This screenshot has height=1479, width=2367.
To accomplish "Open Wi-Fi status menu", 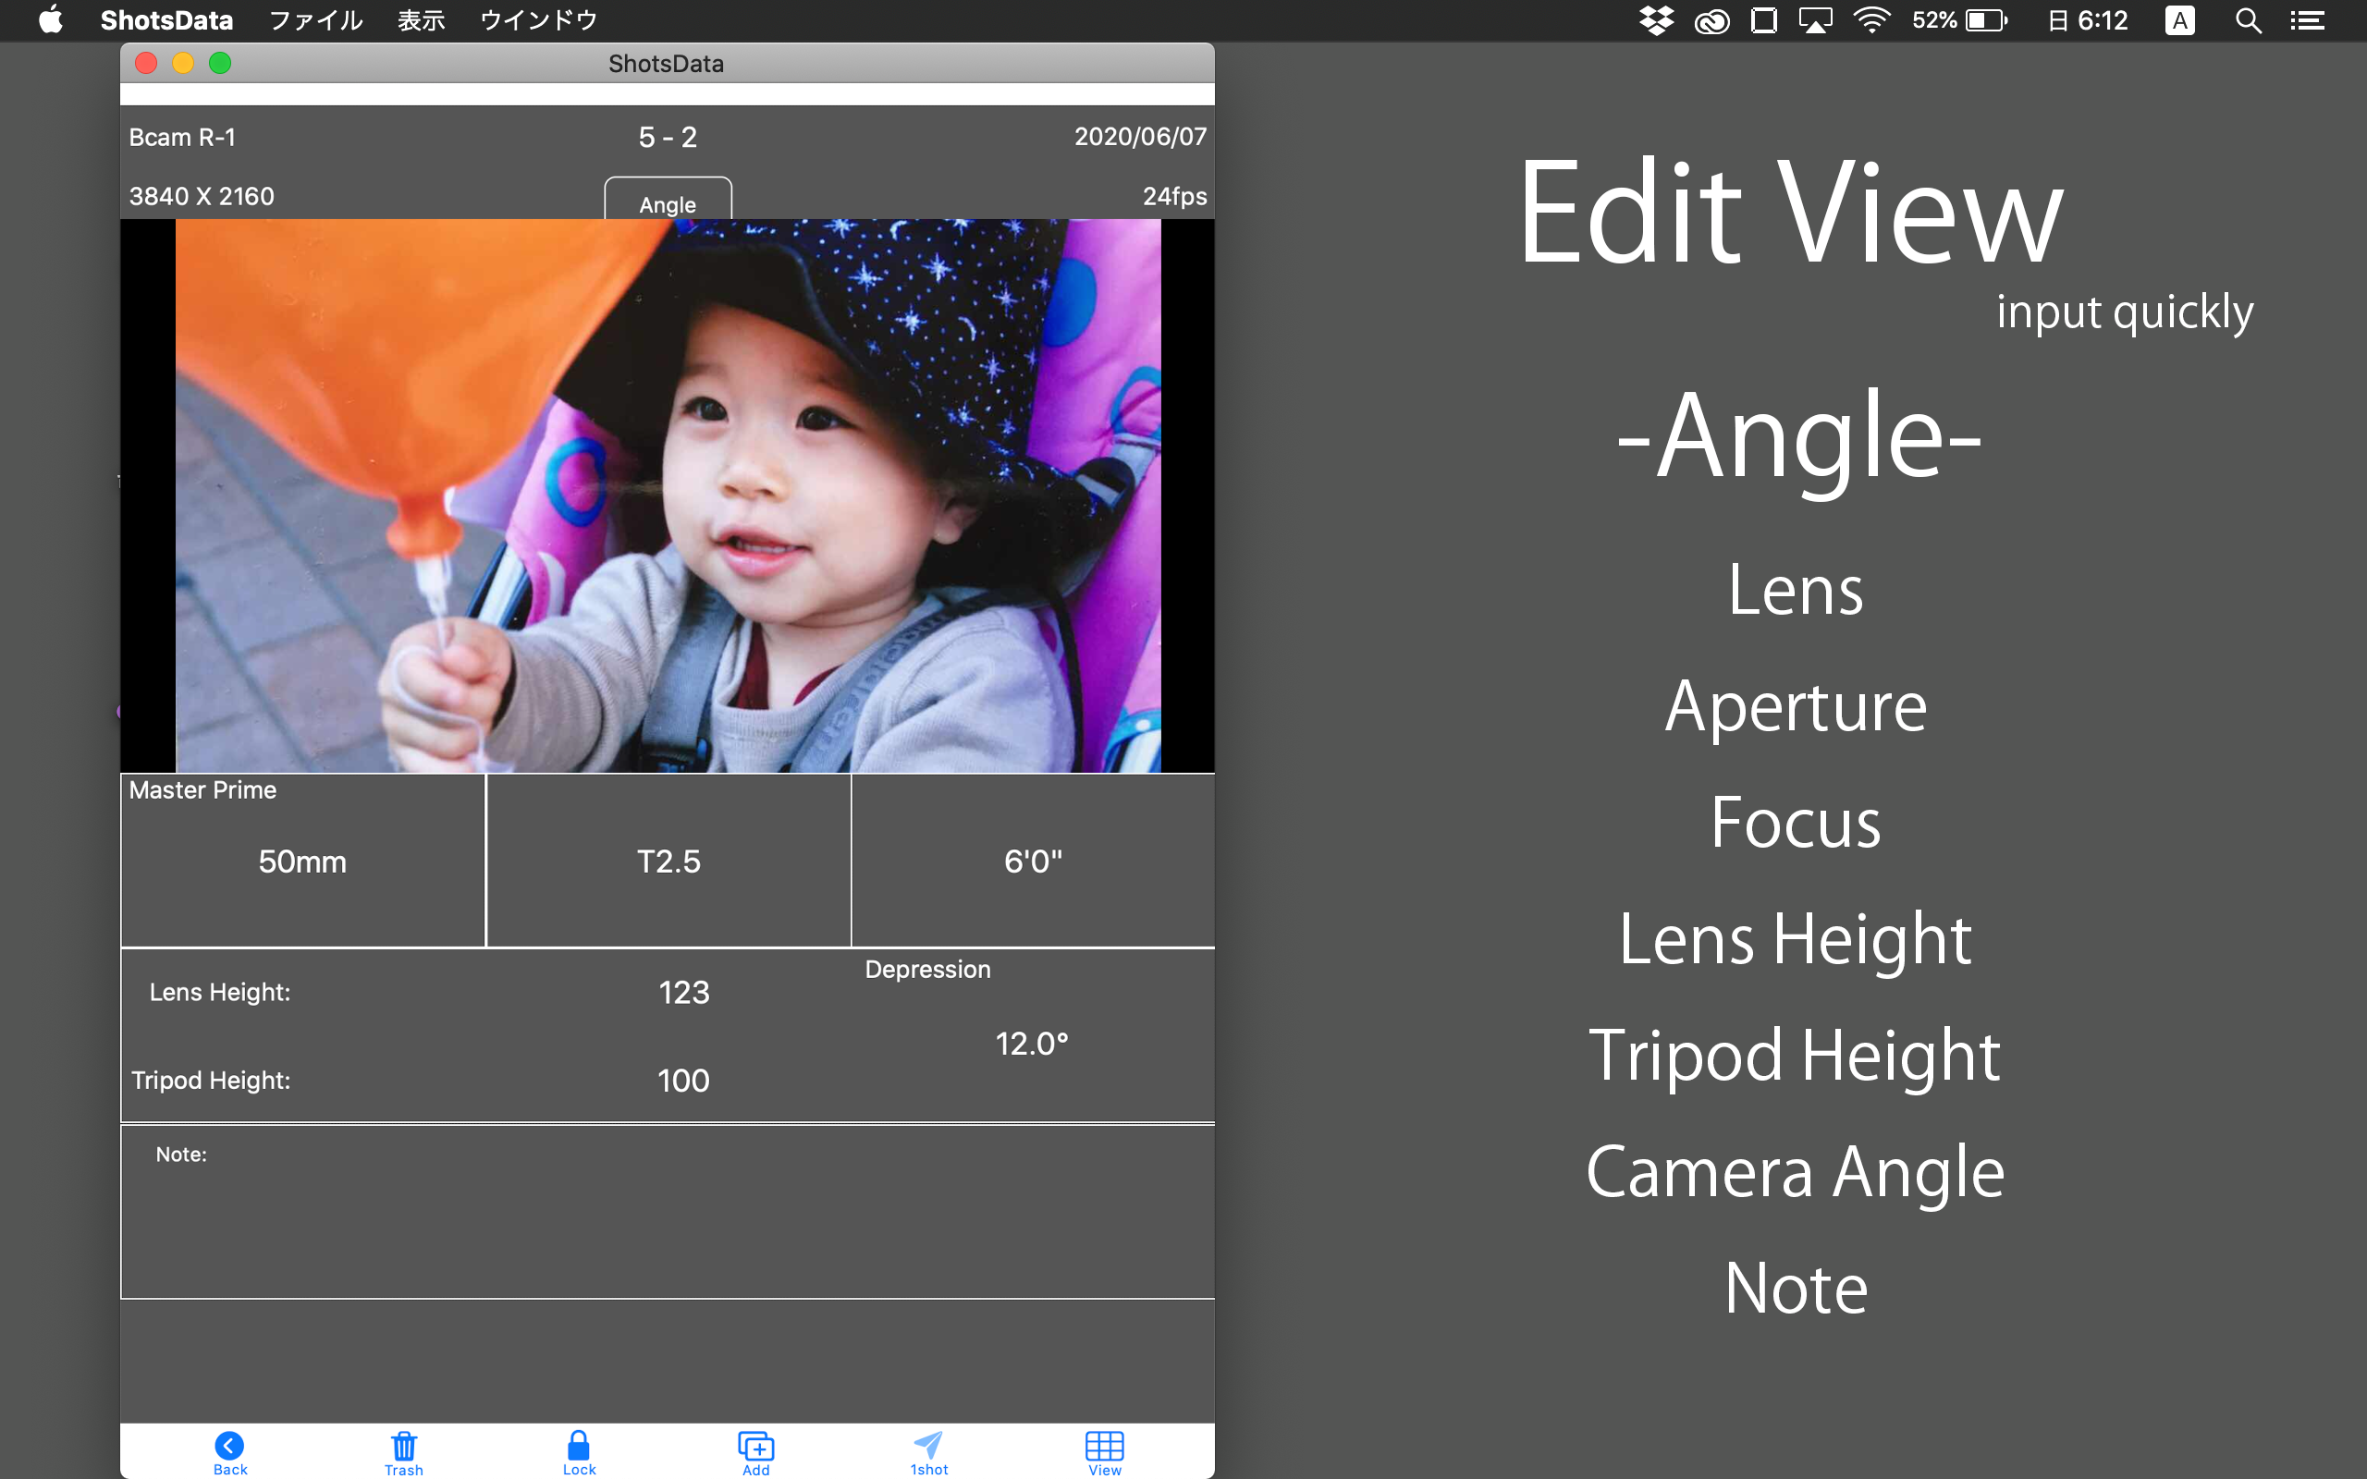I will click(x=1871, y=20).
